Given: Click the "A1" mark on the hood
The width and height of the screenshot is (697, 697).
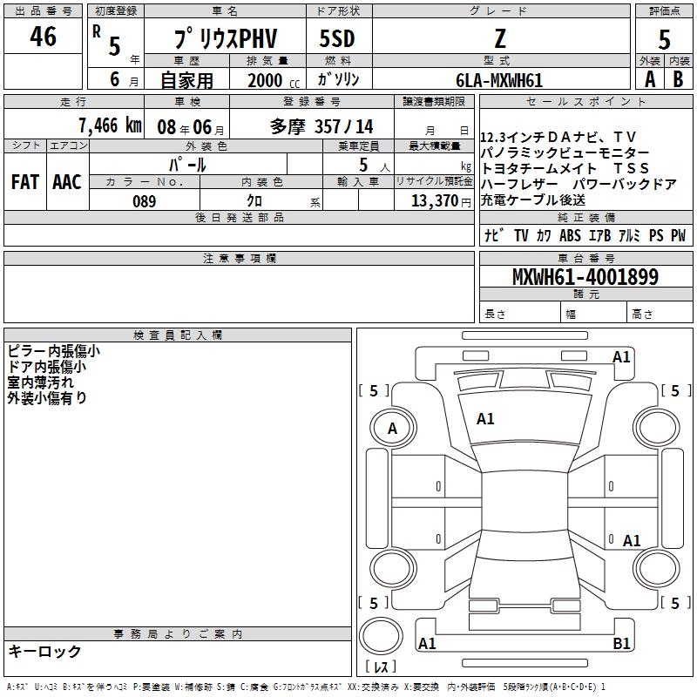Looking at the screenshot, I should pos(485,419).
